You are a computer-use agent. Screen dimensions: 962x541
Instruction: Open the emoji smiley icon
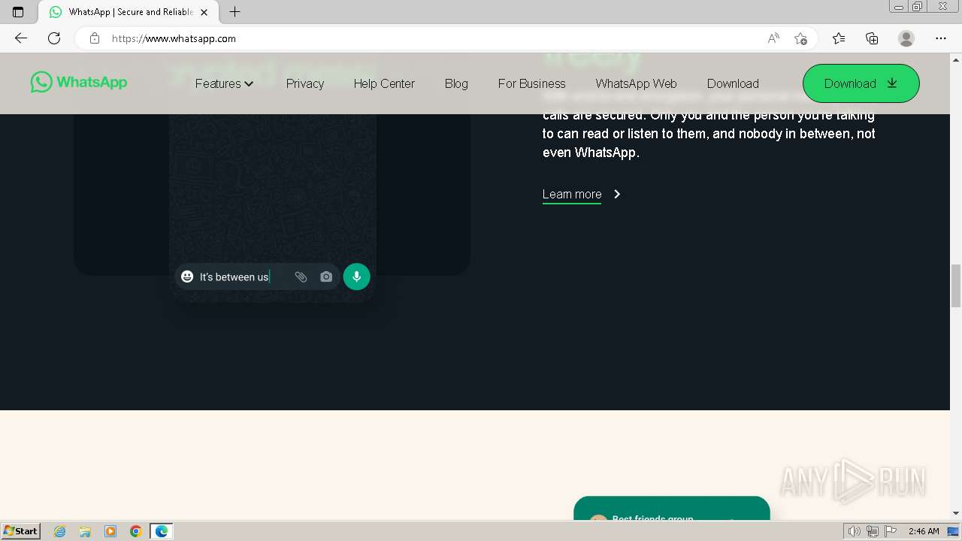pos(187,277)
